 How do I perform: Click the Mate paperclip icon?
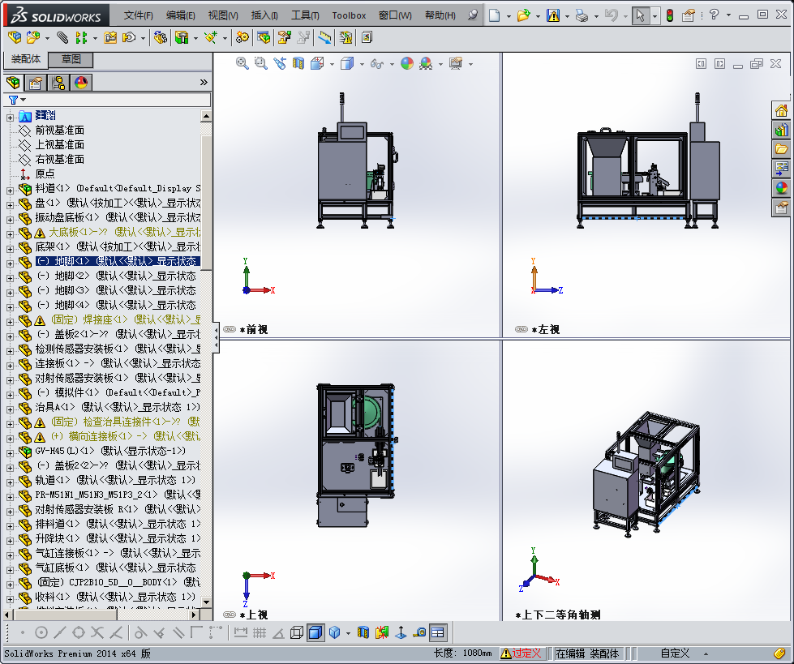tap(62, 37)
